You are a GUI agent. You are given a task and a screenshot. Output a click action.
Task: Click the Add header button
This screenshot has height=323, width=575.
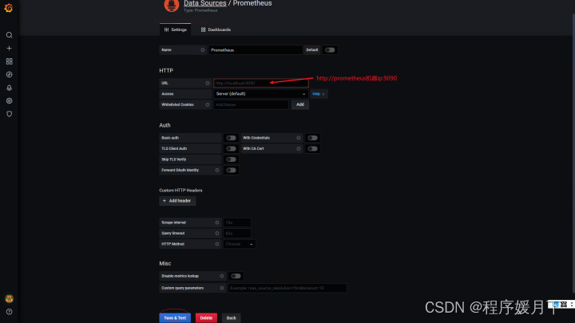point(177,201)
